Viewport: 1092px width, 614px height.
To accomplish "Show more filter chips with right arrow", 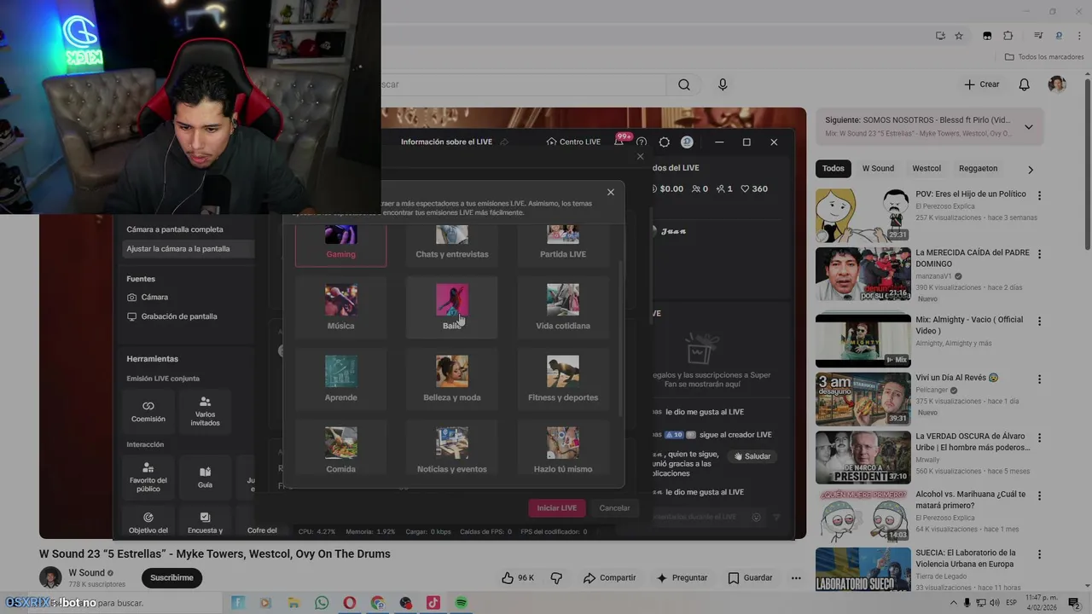I will click(1030, 170).
